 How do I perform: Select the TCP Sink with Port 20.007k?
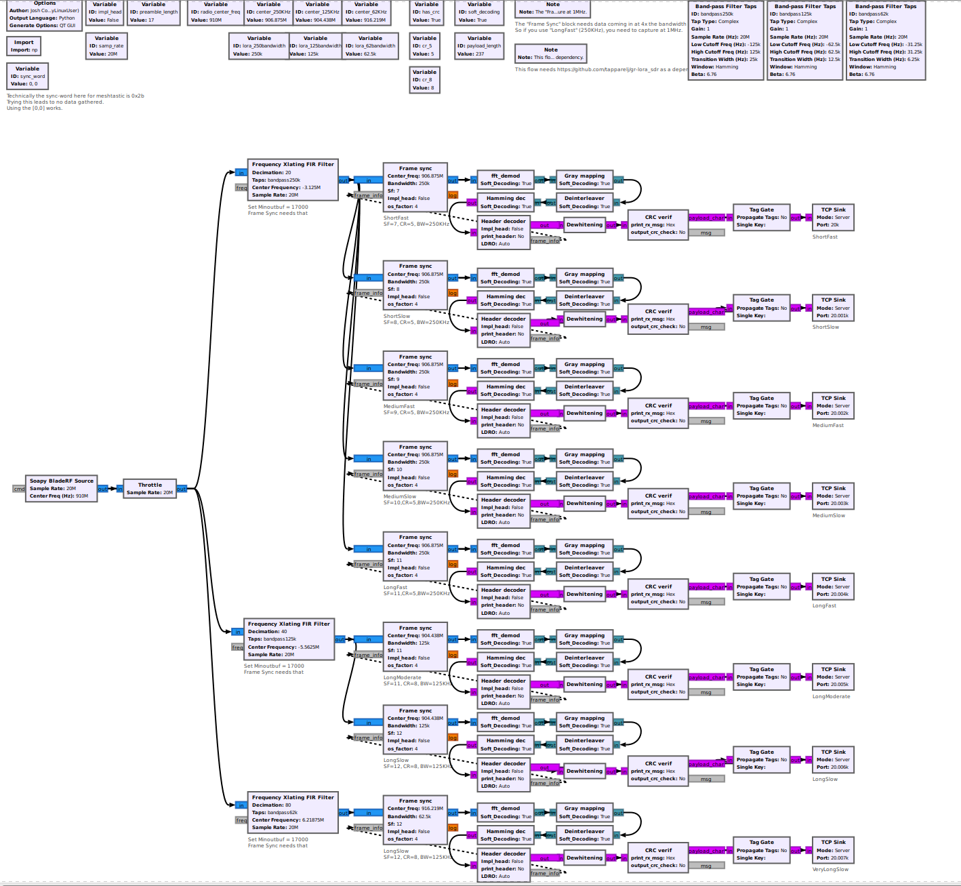point(833,850)
